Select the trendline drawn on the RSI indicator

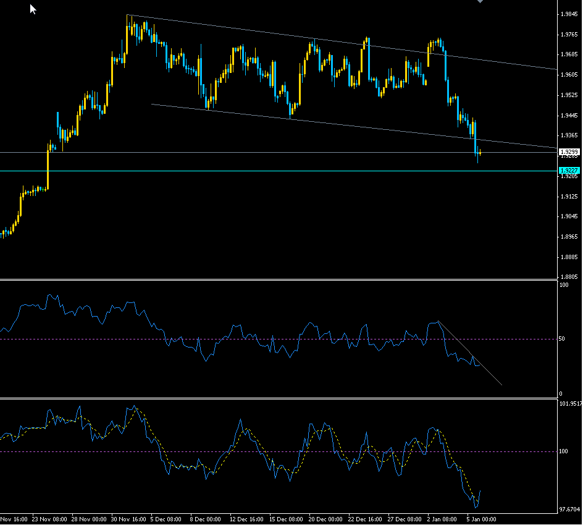click(471, 353)
